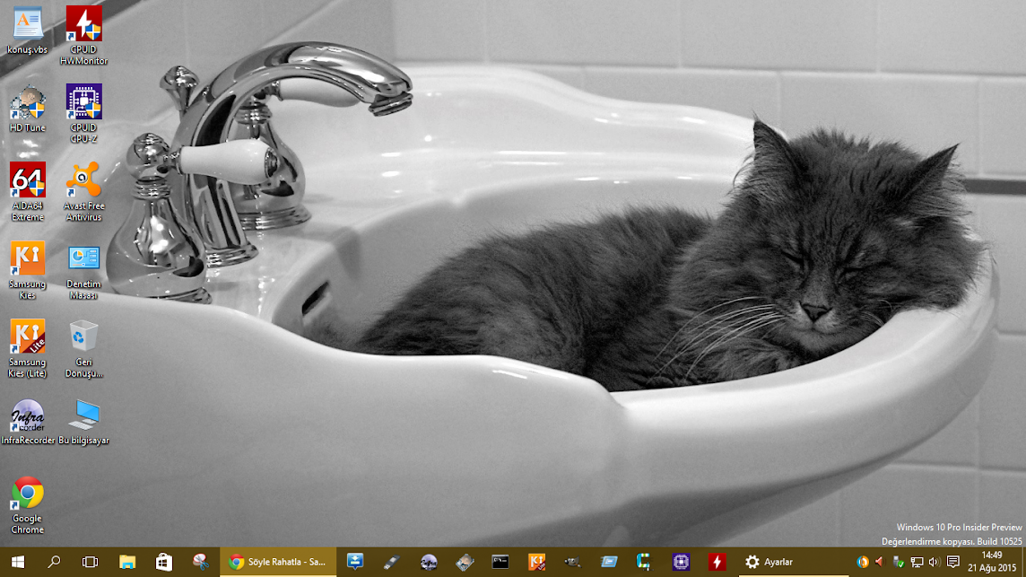Open Samsung Kies Lite taskbar icon
This screenshot has width=1026, height=577.
coord(536,562)
